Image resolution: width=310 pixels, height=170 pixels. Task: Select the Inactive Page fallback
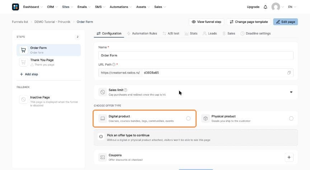pos(49,101)
